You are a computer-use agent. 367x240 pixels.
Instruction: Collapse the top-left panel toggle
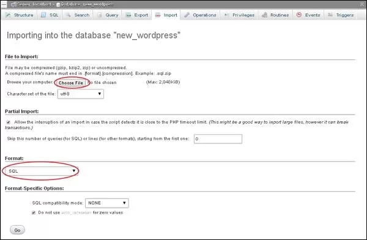click(4, 4)
